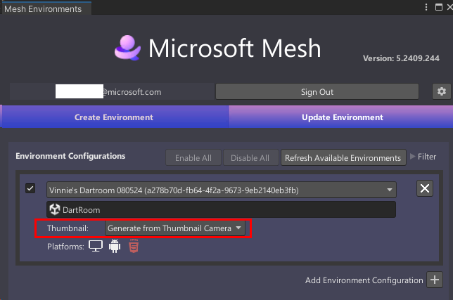
Task: Switch to the Create Environment tab
Action: (114, 117)
